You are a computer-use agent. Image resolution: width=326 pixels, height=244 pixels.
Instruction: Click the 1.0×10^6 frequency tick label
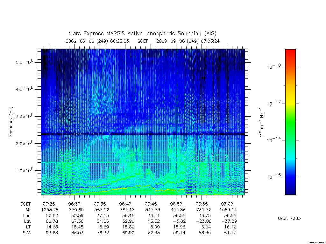pyautogui.click(x=25, y=170)
